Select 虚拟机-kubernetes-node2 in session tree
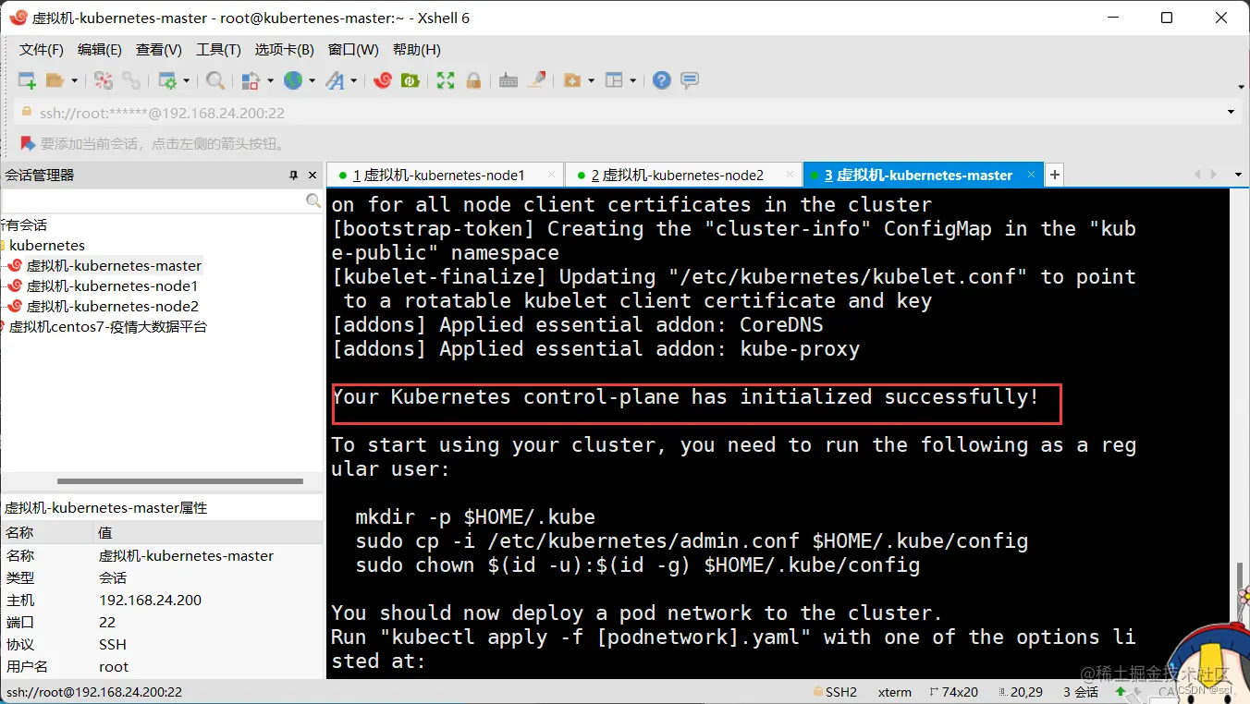Image resolution: width=1250 pixels, height=704 pixels. [x=112, y=306]
